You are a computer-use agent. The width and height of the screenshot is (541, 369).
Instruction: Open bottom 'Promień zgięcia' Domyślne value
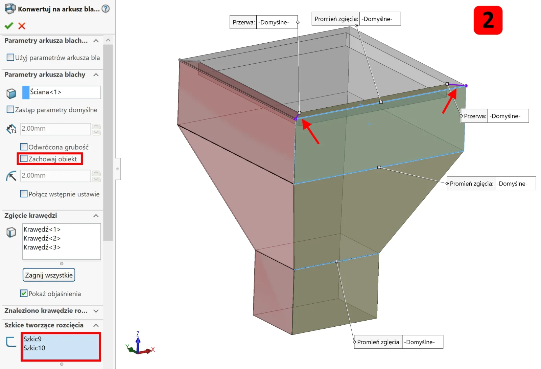pyautogui.click(x=423, y=342)
